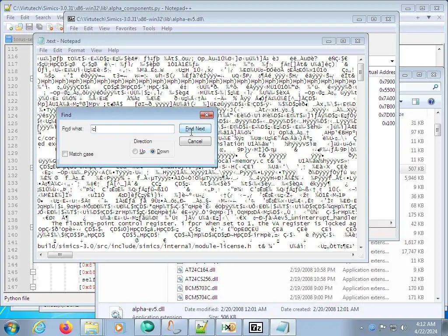This screenshot has width=448, height=336.
Task: Select the Up direction radio button
Action: (x=135, y=151)
